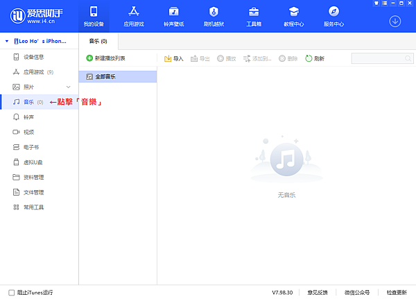Screen dimensions: 416x299
Task: Open the 教程中心 tutorial center
Action: tap(294, 16)
